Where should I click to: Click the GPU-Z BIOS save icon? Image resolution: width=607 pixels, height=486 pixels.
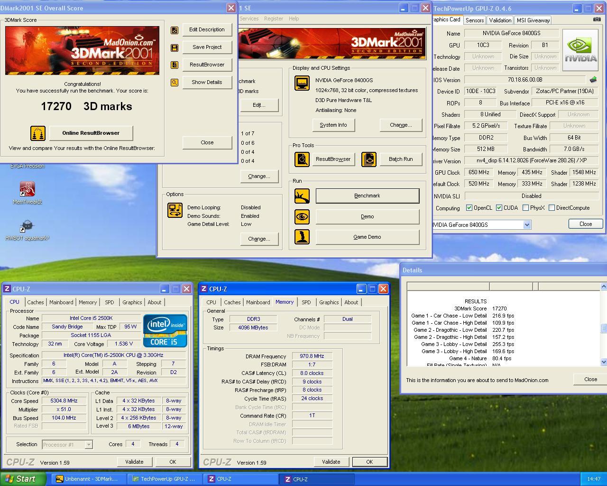[593, 80]
